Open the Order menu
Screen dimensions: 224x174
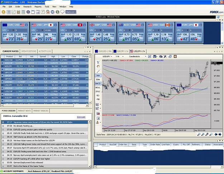click(18, 6)
